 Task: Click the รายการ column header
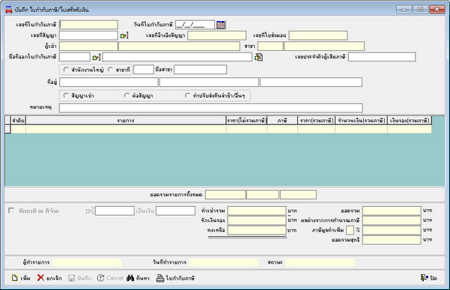coord(126,121)
